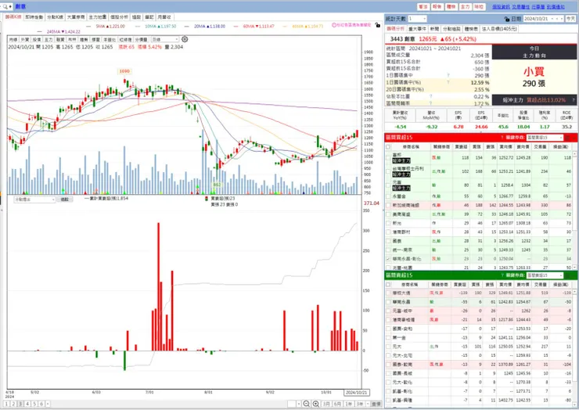This screenshot has width=579, height=410.
Task: Go to page 4 in bottom pager
Action: pos(27,404)
